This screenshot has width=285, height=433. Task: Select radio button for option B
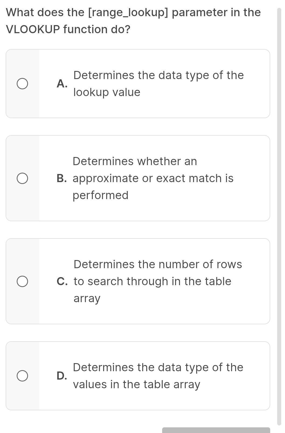click(x=22, y=178)
